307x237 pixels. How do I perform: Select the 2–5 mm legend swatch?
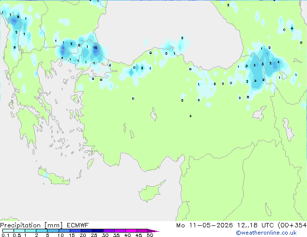tap(42, 231)
